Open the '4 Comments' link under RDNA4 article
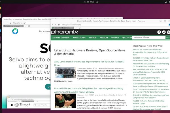The height and width of the screenshot is (113, 170). [x=119, y=68]
